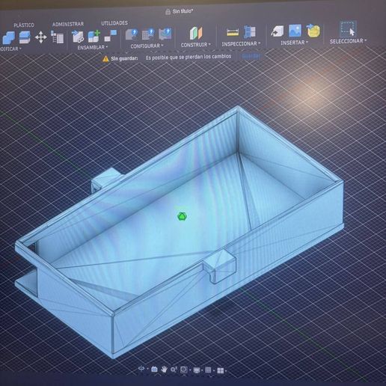Open Viewports layout icon
Screen dimensions: 386x386
tap(221, 370)
